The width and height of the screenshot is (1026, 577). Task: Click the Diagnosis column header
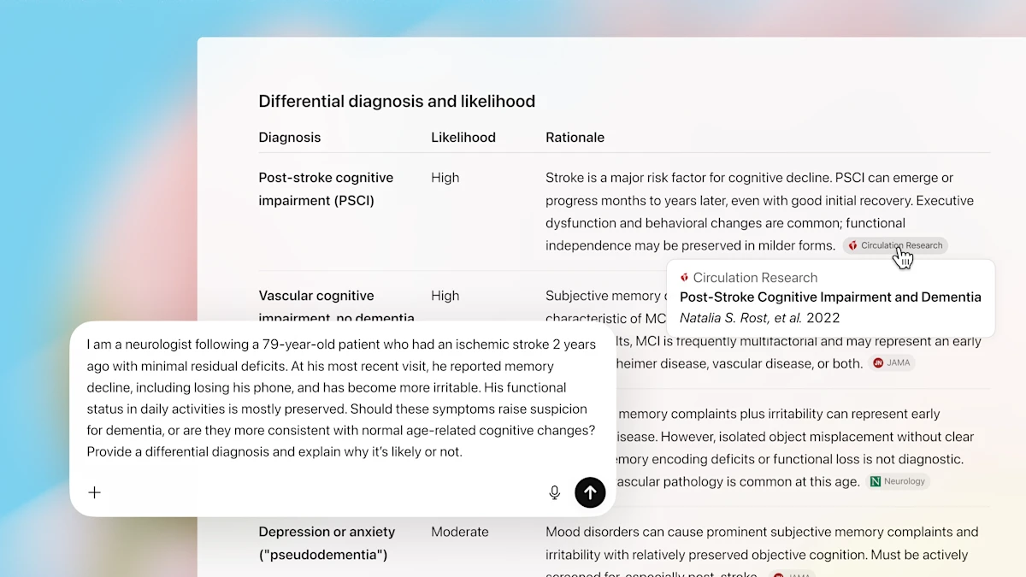[289, 137]
